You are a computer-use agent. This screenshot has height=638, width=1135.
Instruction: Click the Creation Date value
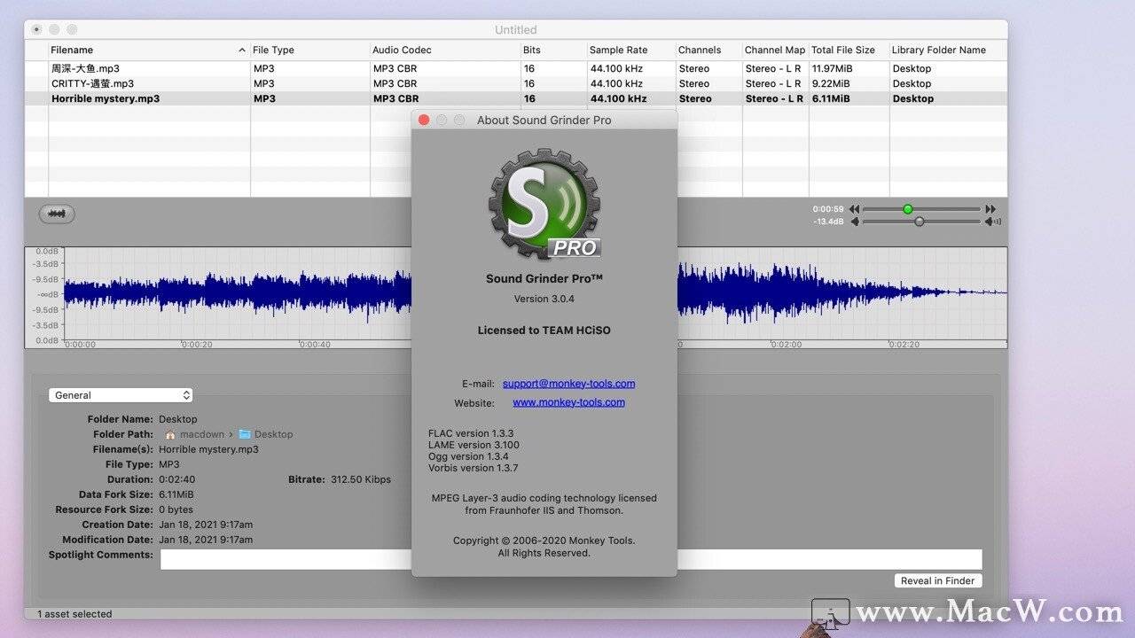pos(206,525)
